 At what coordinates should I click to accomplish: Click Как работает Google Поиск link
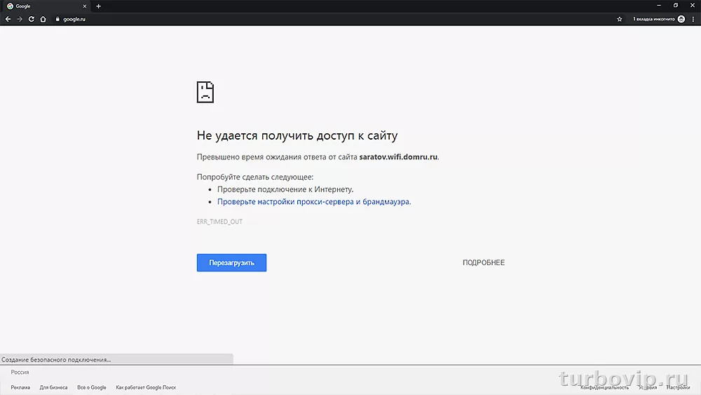[x=146, y=387]
